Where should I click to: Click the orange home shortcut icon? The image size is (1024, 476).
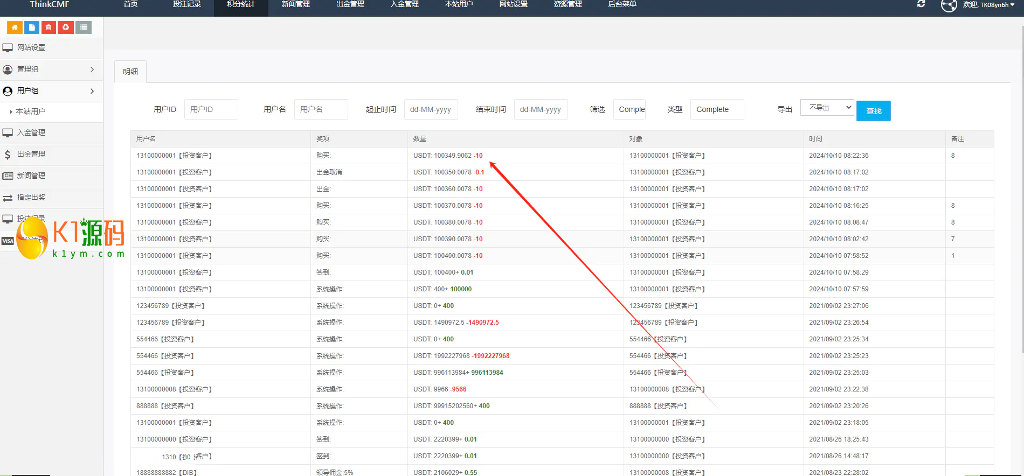[x=15, y=27]
